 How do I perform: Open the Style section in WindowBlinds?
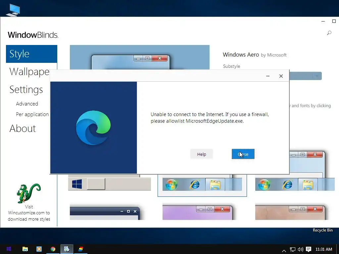tap(31, 54)
